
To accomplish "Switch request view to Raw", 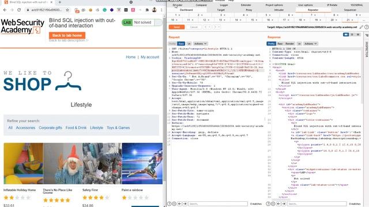I will click(x=181, y=44).
